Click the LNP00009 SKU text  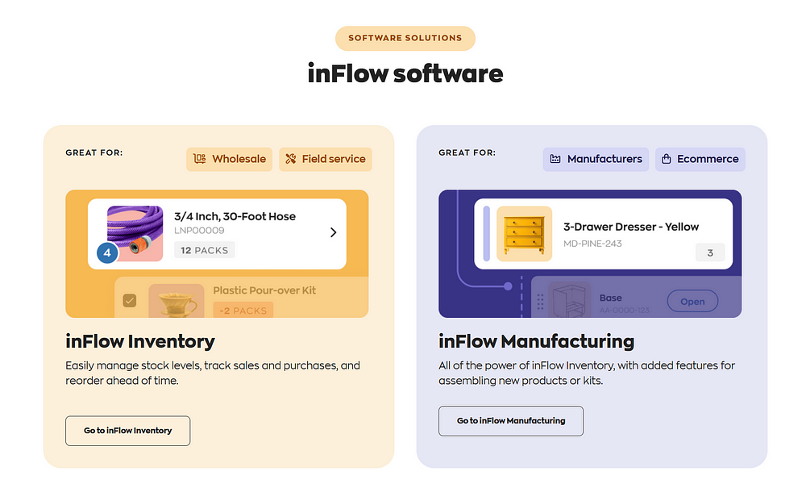pyautogui.click(x=199, y=231)
